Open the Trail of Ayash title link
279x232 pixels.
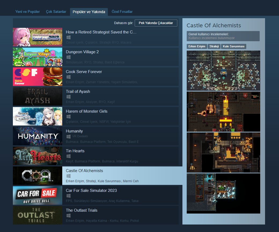[78, 92]
